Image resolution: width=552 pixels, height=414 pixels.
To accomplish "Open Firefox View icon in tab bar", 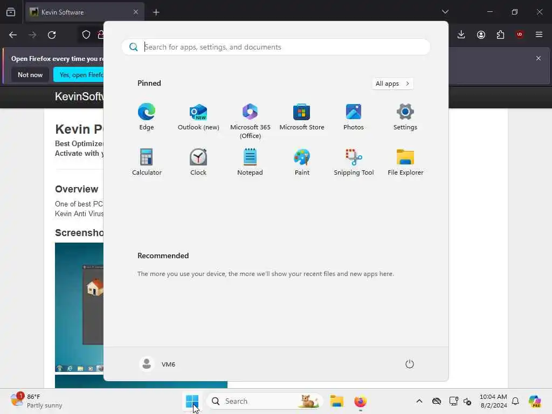I will click(x=11, y=12).
